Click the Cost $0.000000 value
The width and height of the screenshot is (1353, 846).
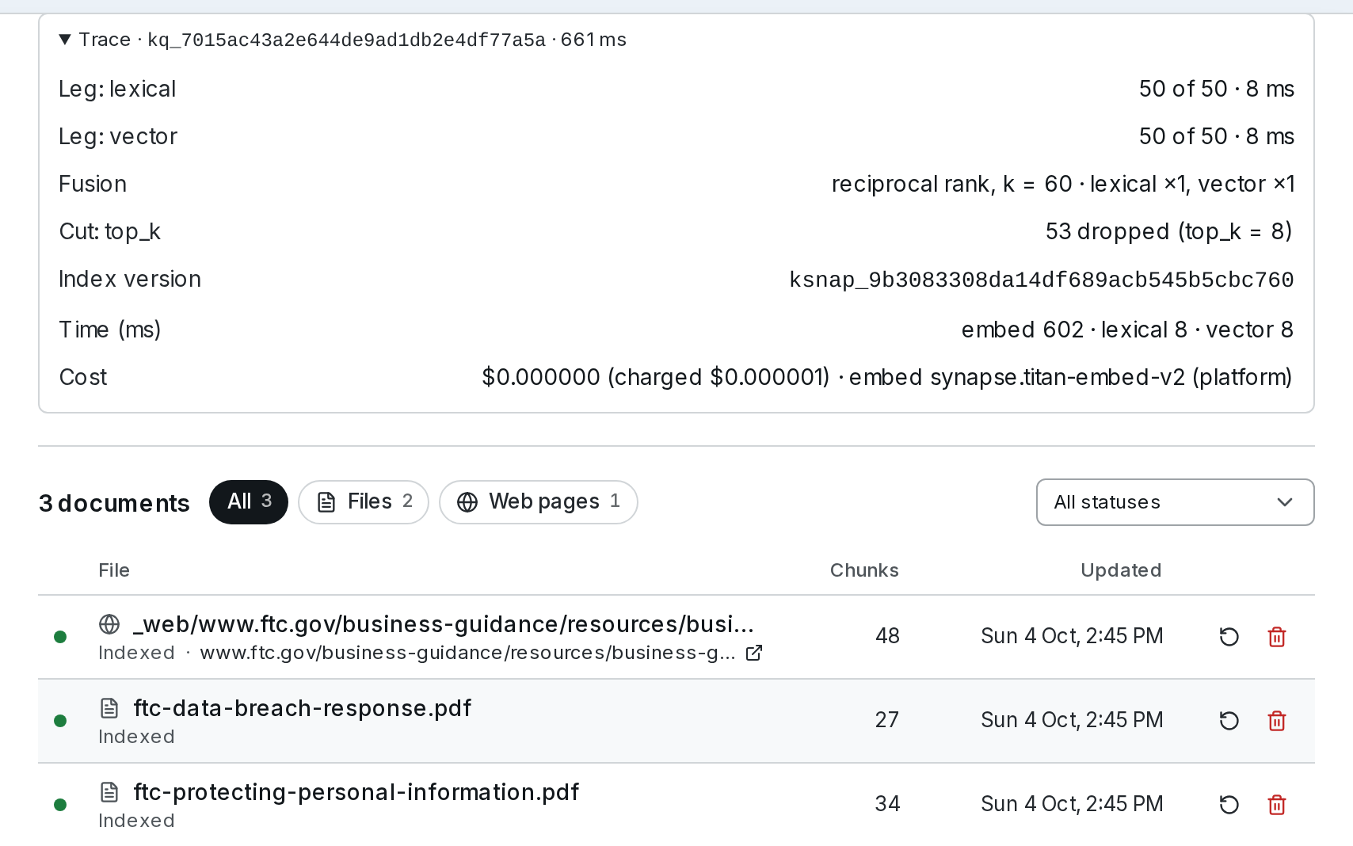coord(541,377)
